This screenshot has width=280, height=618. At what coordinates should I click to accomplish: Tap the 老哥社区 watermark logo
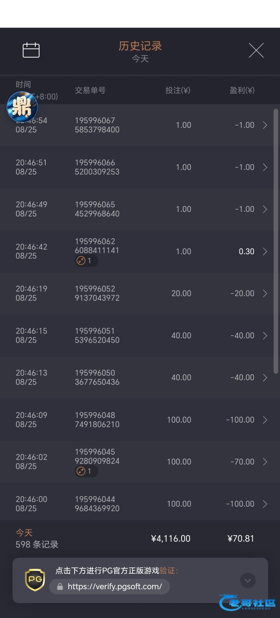coord(248,603)
